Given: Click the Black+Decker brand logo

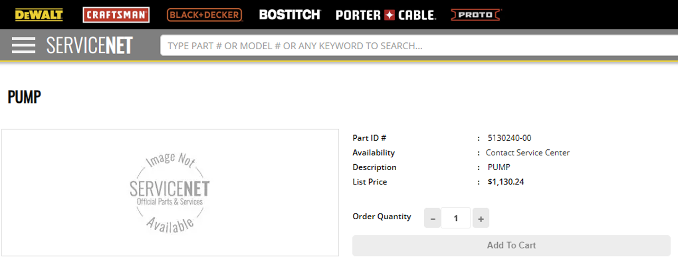Looking at the screenshot, I should click(x=204, y=15).
